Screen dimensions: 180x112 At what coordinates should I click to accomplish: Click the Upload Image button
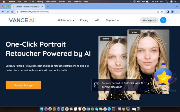tap(23, 85)
